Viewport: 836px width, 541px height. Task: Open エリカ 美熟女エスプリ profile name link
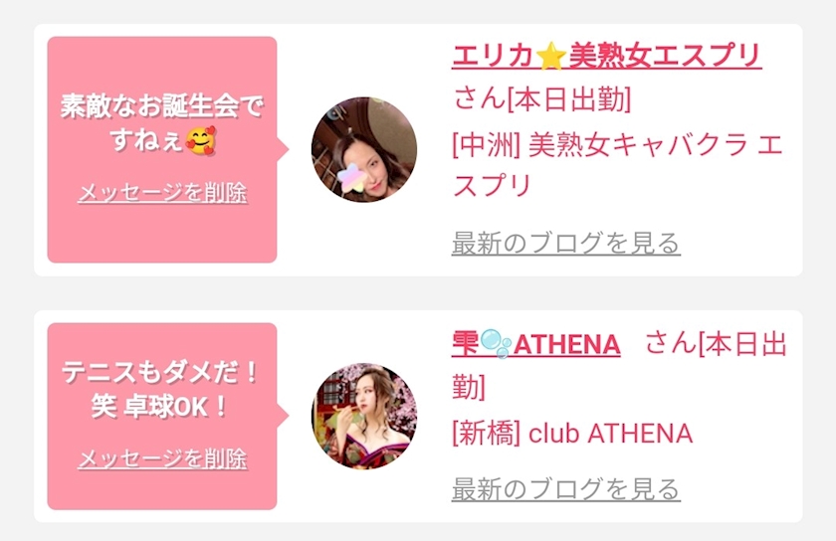coord(607,56)
